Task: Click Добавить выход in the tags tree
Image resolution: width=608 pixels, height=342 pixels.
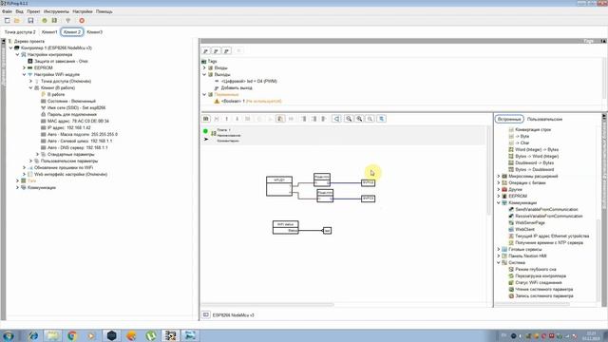Action: point(237,88)
